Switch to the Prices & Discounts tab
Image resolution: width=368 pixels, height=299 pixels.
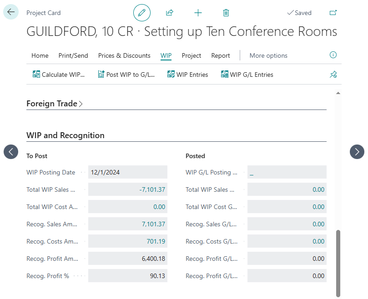point(124,55)
